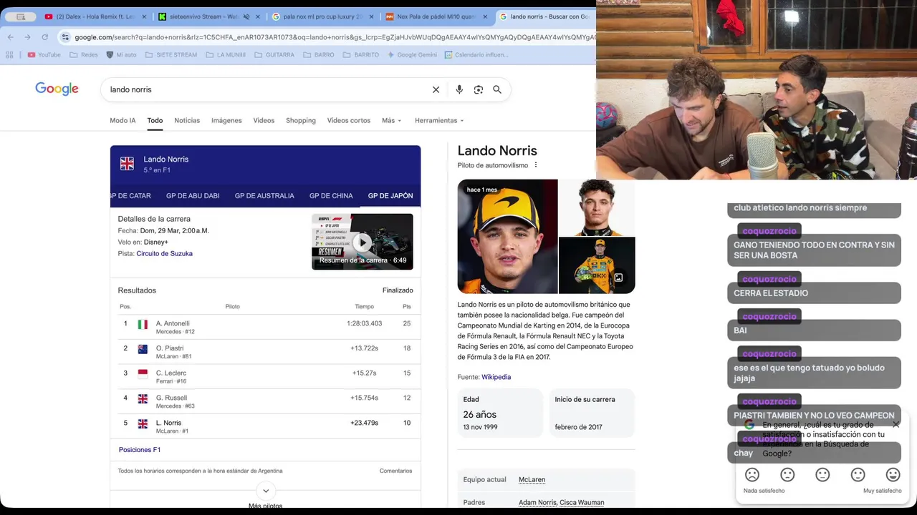Open the McLaren team link
Screen dimensions: 917x515
click(x=532, y=480)
